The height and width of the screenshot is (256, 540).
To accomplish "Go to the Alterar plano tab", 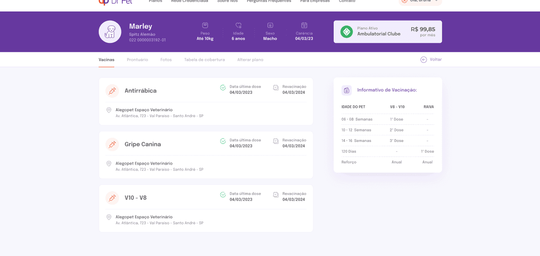I will pos(250,60).
